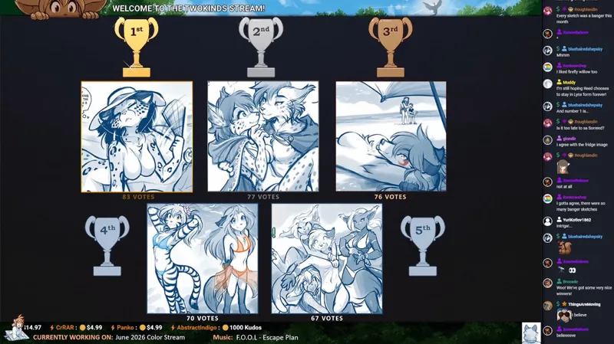This screenshot has height=344, width=614.
Task: Click the sunglasses emote next to 'I believe'
Action: point(564,314)
